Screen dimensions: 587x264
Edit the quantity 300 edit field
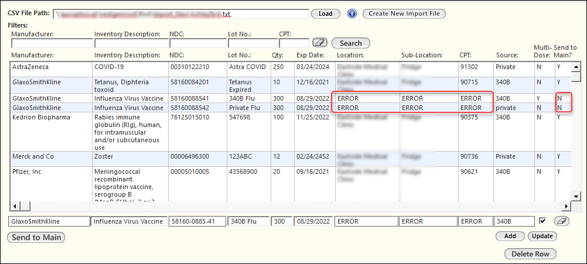pyautogui.click(x=282, y=221)
